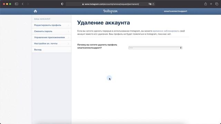Screen dimensions: 221x124
Task: Click chevron next to Настройки эл. почты
Action: pos(69,43)
